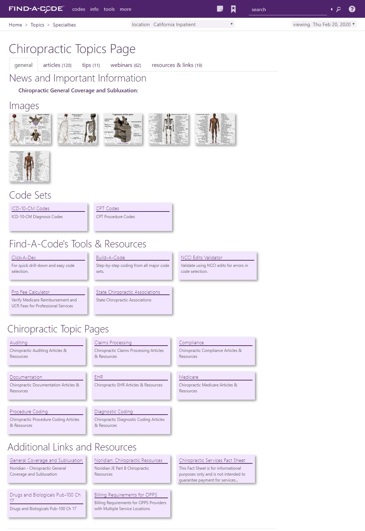Open the side-view skeleton spine thumbnail
This screenshot has height=531, width=365.
77,129
